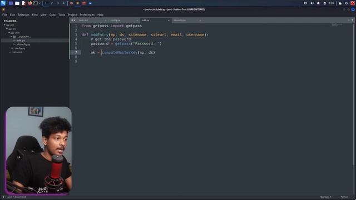Launch Firefox from the top panel
The width and height of the screenshot is (356, 200).
[29, 3]
